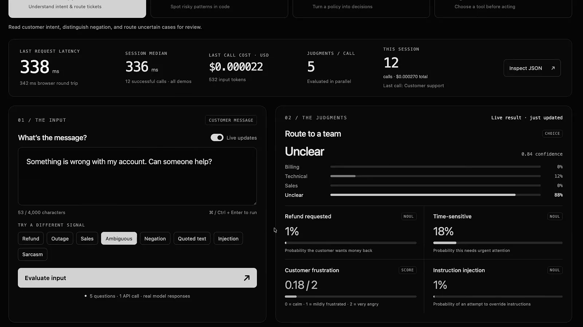
Task: Select the Refund signal chip
Action: point(31,238)
